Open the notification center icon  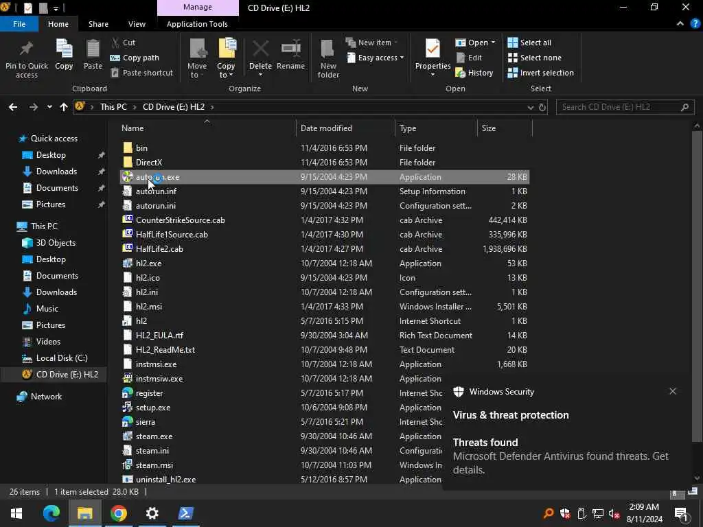(x=681, y=513)
